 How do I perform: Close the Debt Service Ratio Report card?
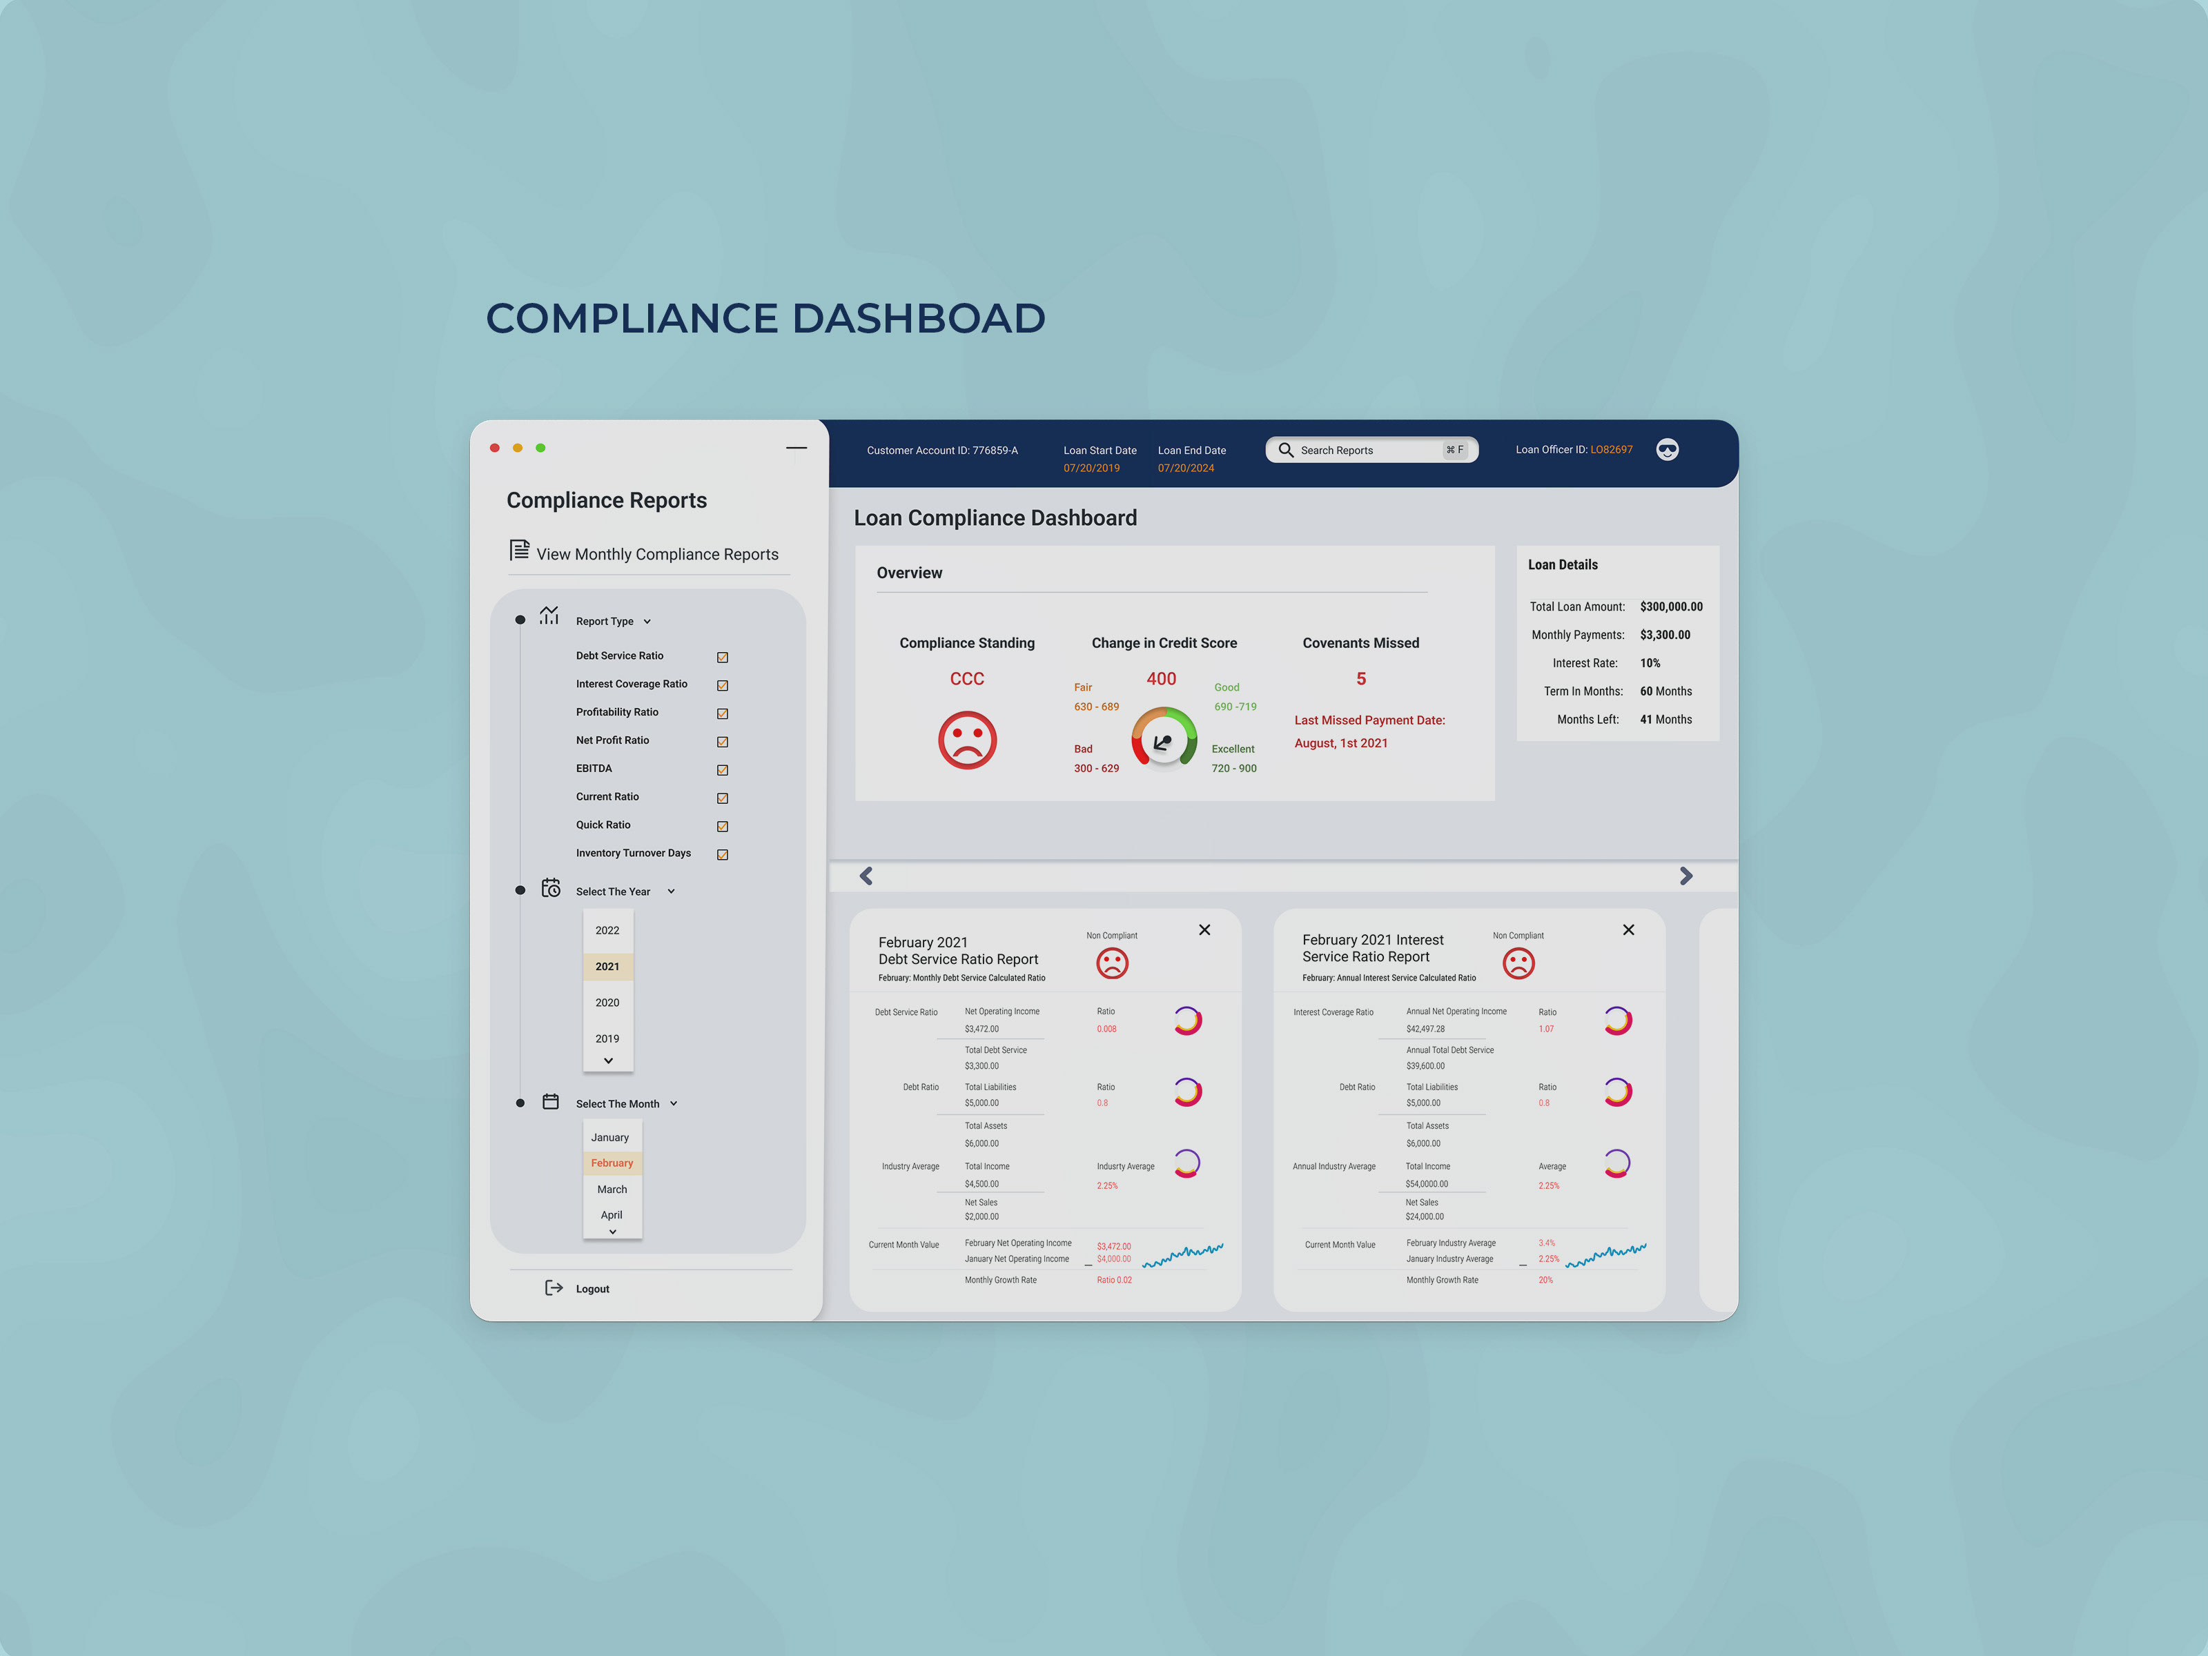[x=1205, y=929]
